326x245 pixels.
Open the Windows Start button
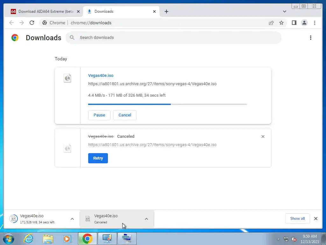pos(8,239)
